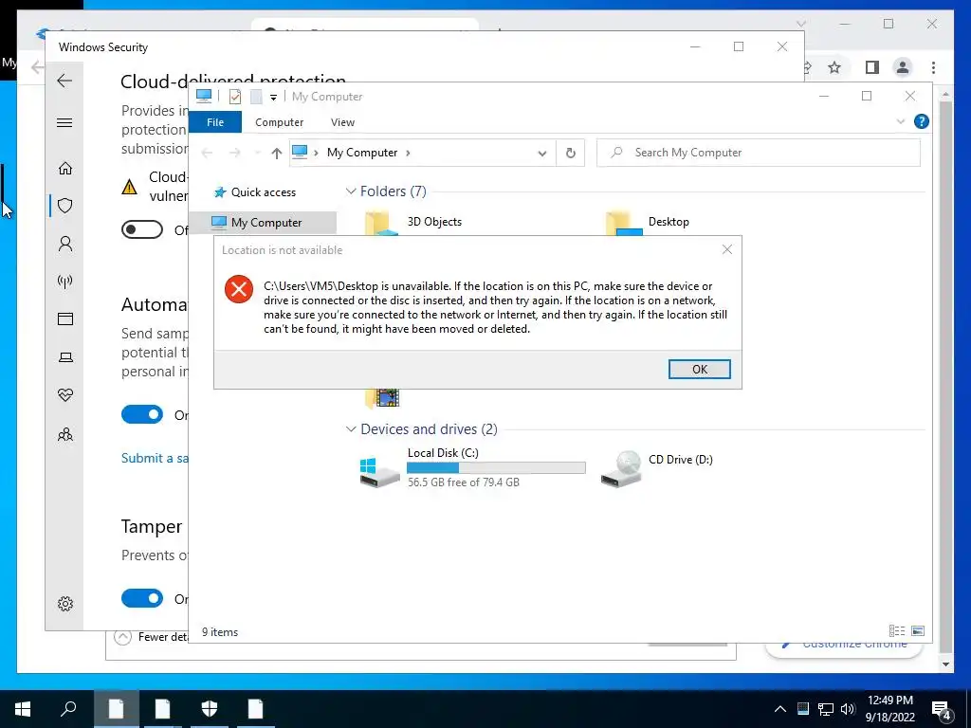Open the Computer ribbon tab
The height and width of the screenshot is (728, 971).
click(280, 122)
